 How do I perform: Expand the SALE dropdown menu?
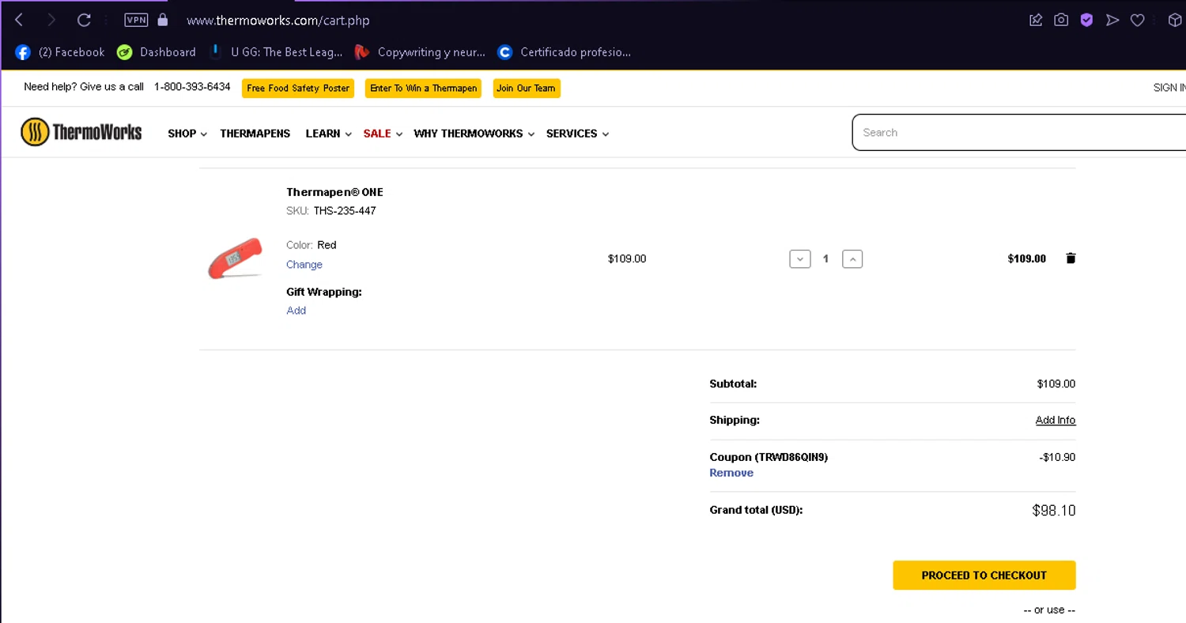(x=383, y=134)
